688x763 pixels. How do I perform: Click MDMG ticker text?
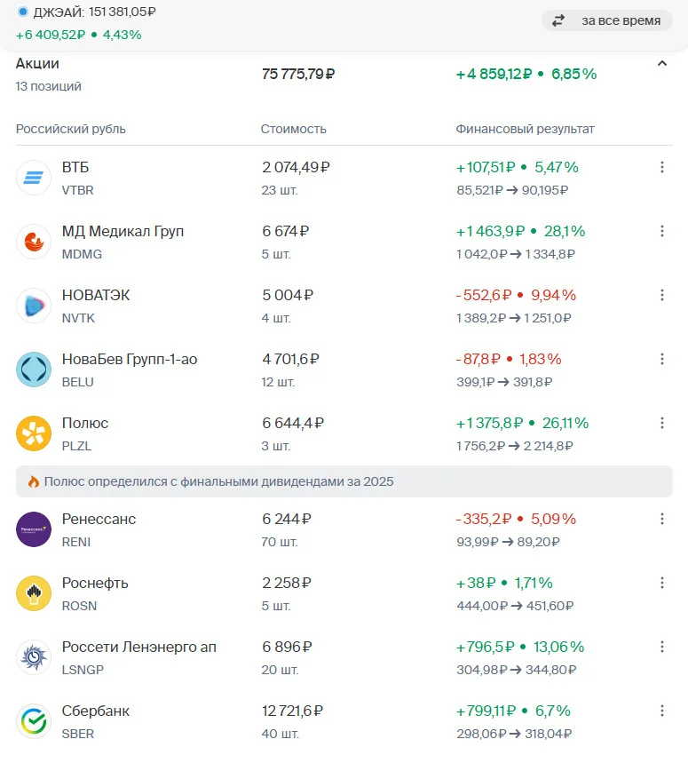(82, 254)
